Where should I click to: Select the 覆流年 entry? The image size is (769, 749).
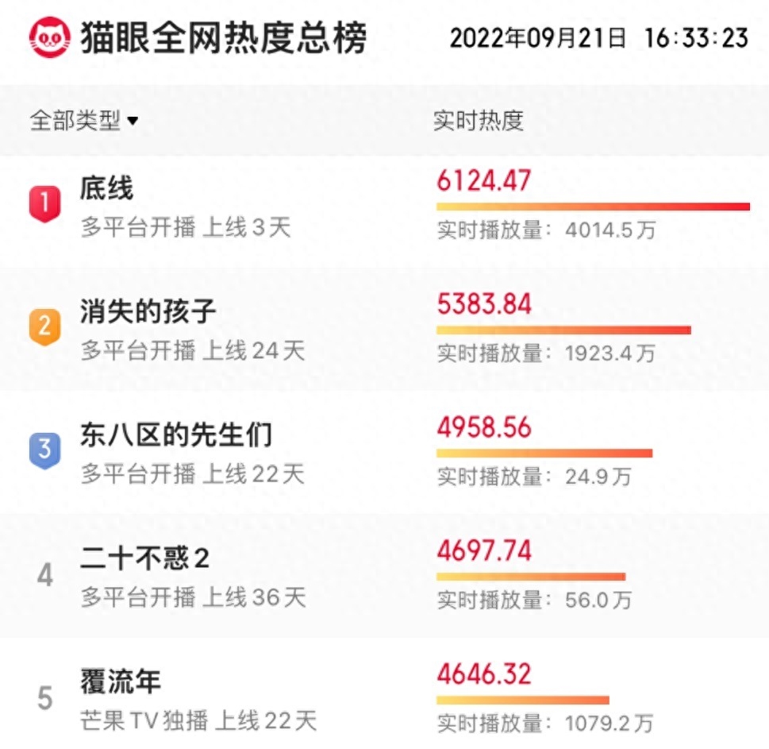tap(120, 681)
